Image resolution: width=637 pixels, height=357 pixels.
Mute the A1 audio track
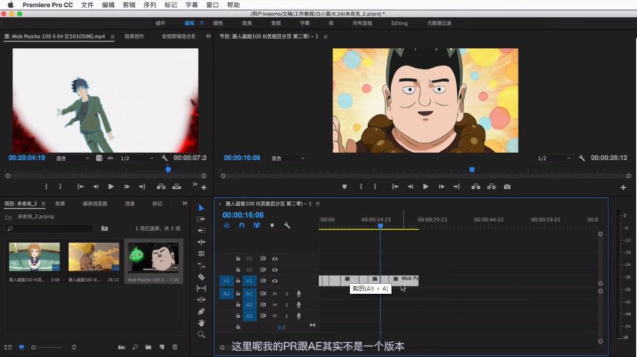pyautogui.click(x=274, y=294)
